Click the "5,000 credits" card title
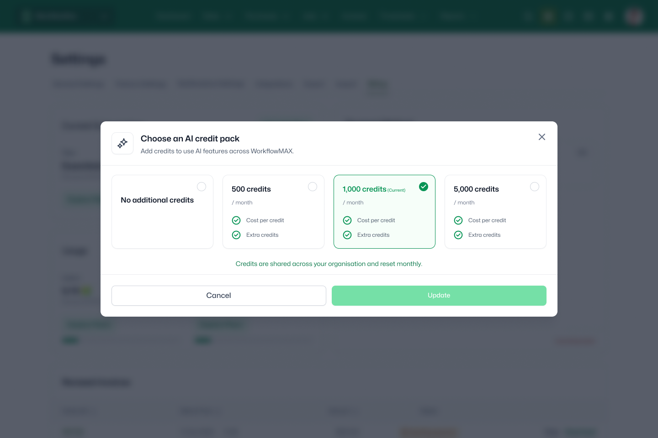658x438 pixels. (x=476, y=189)
